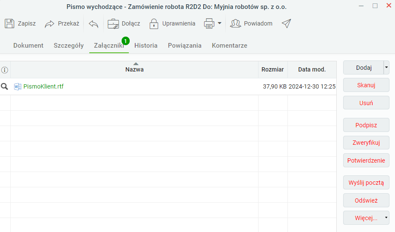This screenshot has width=395, height=232.
Task: Maximize the window
Action: (375, 6)
